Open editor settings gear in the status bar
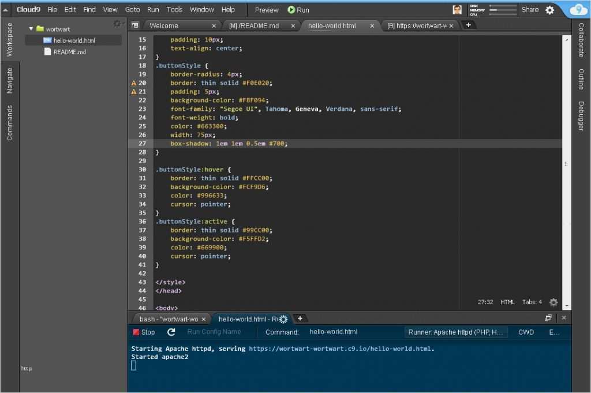The width and height of the screenshot is (591, 393). [553, 302]
